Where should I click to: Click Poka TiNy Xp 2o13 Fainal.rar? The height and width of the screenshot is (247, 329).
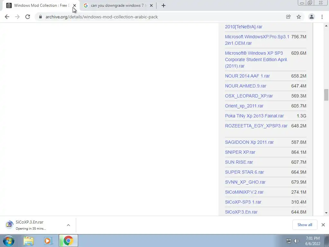click(x=254, y=116)
